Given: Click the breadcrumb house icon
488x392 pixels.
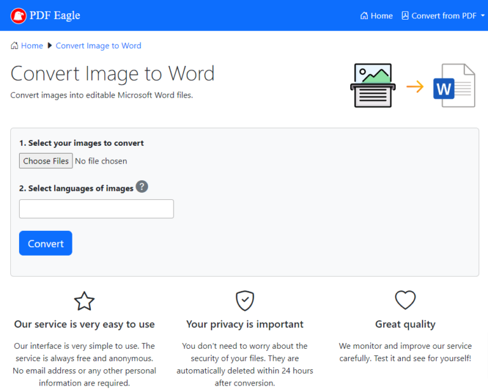Looking at the screenshot, I should (15, 46).
